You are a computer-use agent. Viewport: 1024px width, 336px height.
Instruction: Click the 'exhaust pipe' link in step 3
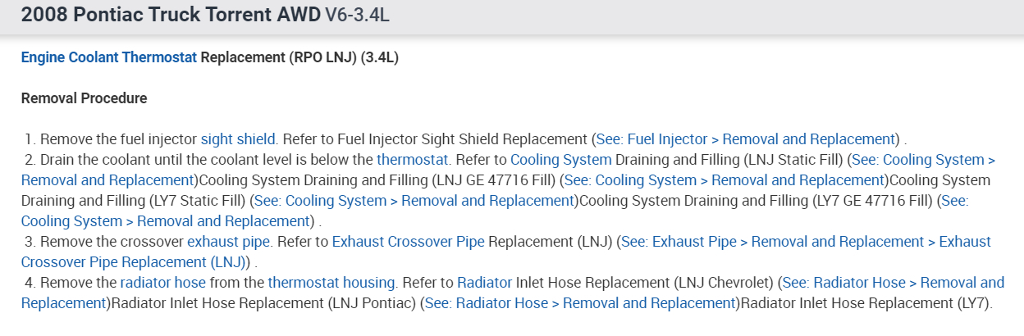point(228,242)
